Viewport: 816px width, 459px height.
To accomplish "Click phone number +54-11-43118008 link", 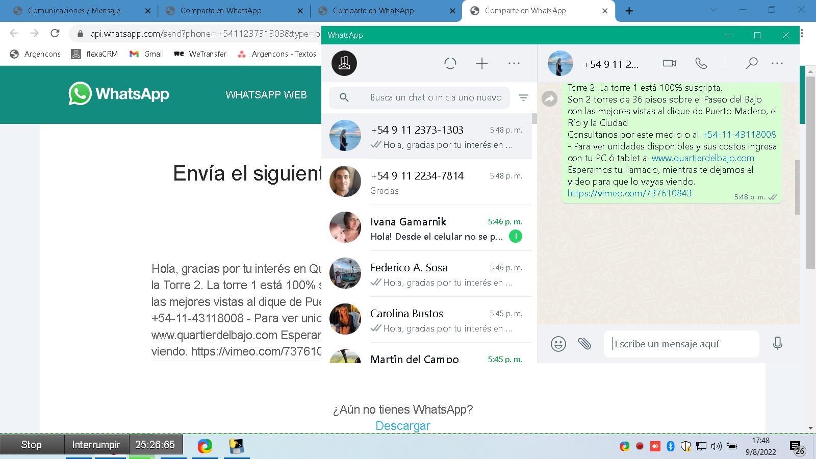I will [739, 135].
